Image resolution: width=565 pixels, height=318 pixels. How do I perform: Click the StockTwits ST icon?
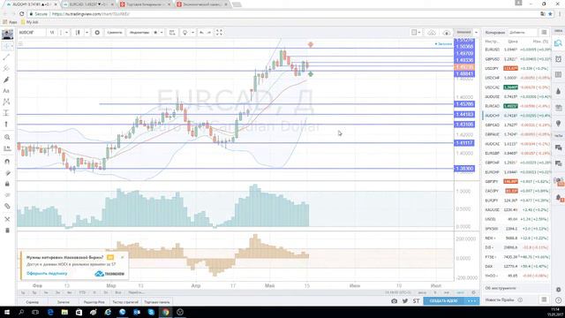pyautogui.click(x=416, y=300)
